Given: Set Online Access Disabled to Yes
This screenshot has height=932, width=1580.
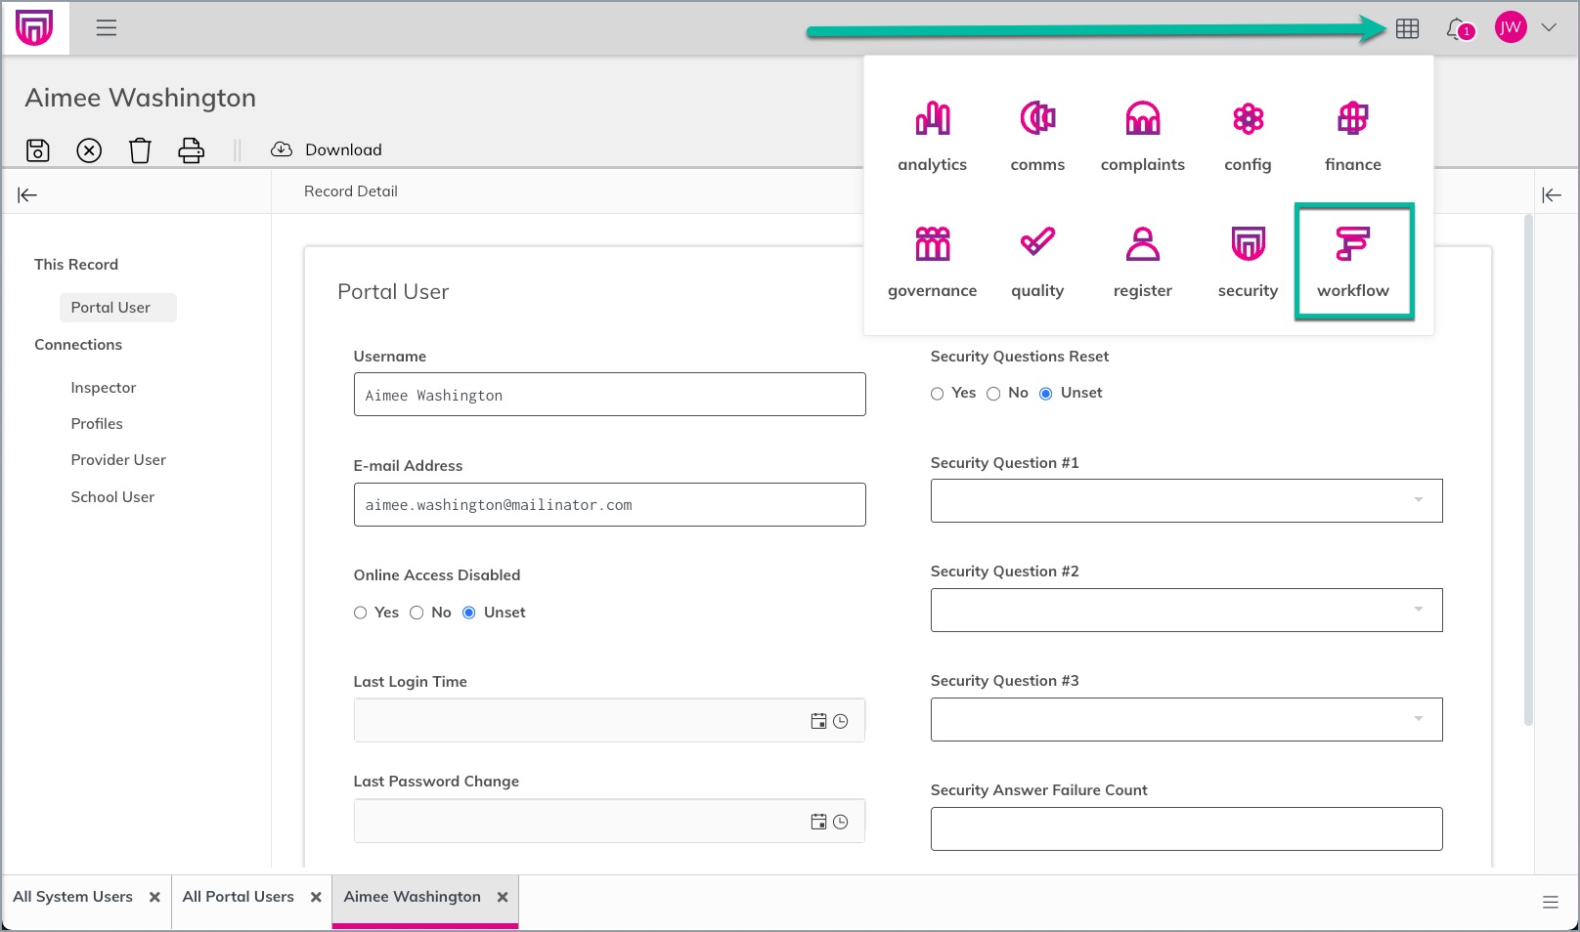Looking at the screenshot, I should [x=361, y=613].
